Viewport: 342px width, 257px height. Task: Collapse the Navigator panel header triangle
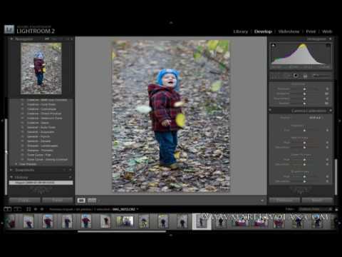11,39
